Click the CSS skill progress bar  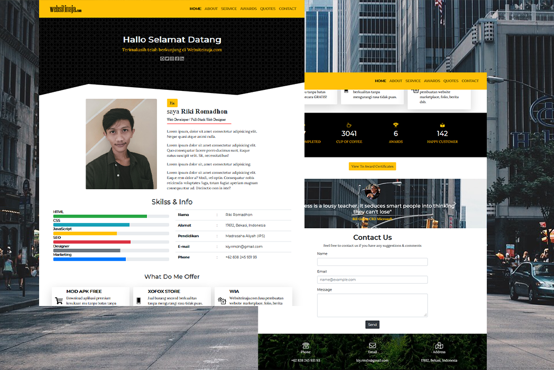pos(111,225)
